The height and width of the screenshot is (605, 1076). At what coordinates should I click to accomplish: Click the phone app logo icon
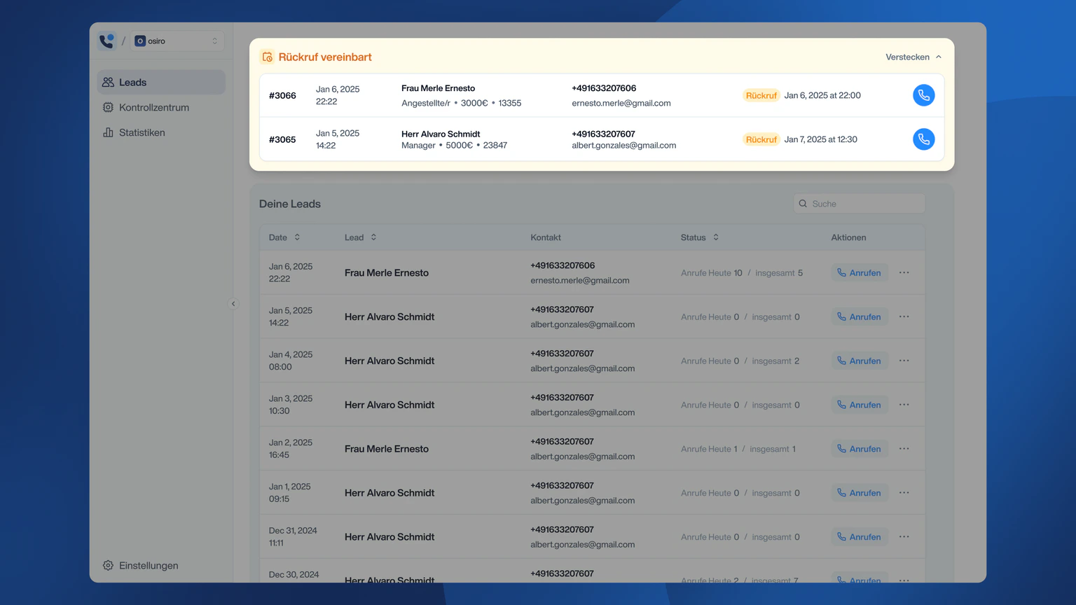point(106,41)
